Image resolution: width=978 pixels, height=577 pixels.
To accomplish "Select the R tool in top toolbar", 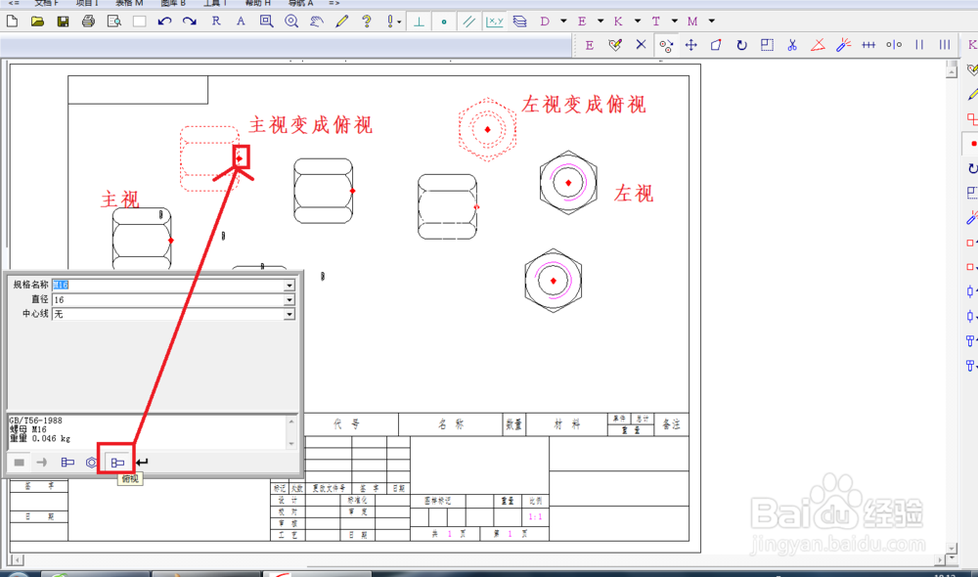I will click(216, 22).
